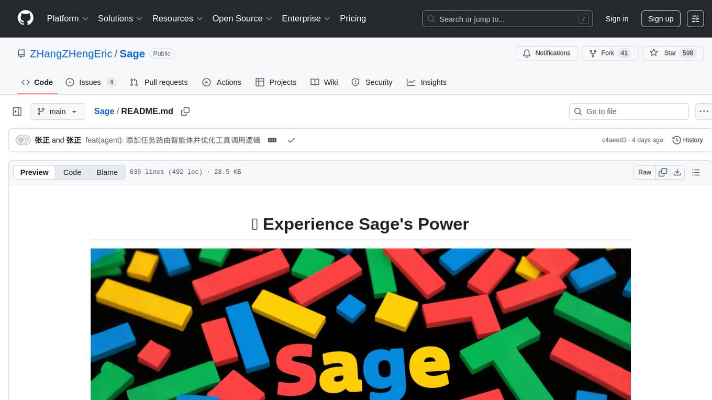Open appearance settings icon in header

pyautogui.click(x=696, y=19)
